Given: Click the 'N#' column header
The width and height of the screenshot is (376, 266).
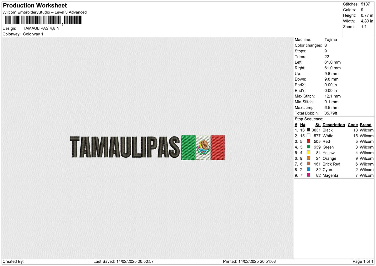Looking at the screenshot, I should 302,125.
